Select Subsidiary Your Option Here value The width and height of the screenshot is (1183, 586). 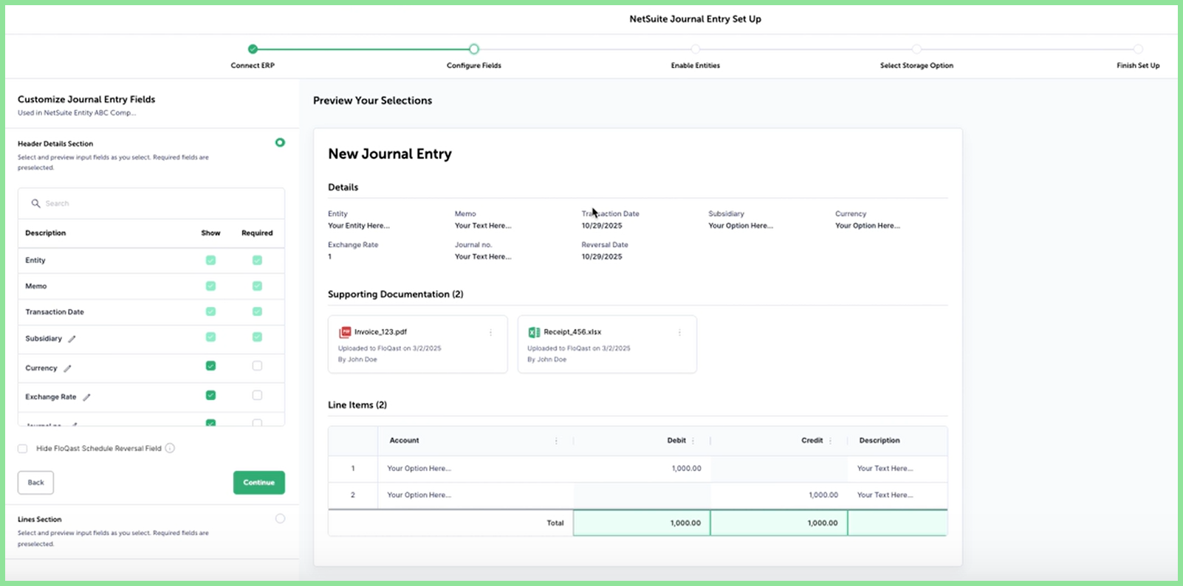[741, 226]
